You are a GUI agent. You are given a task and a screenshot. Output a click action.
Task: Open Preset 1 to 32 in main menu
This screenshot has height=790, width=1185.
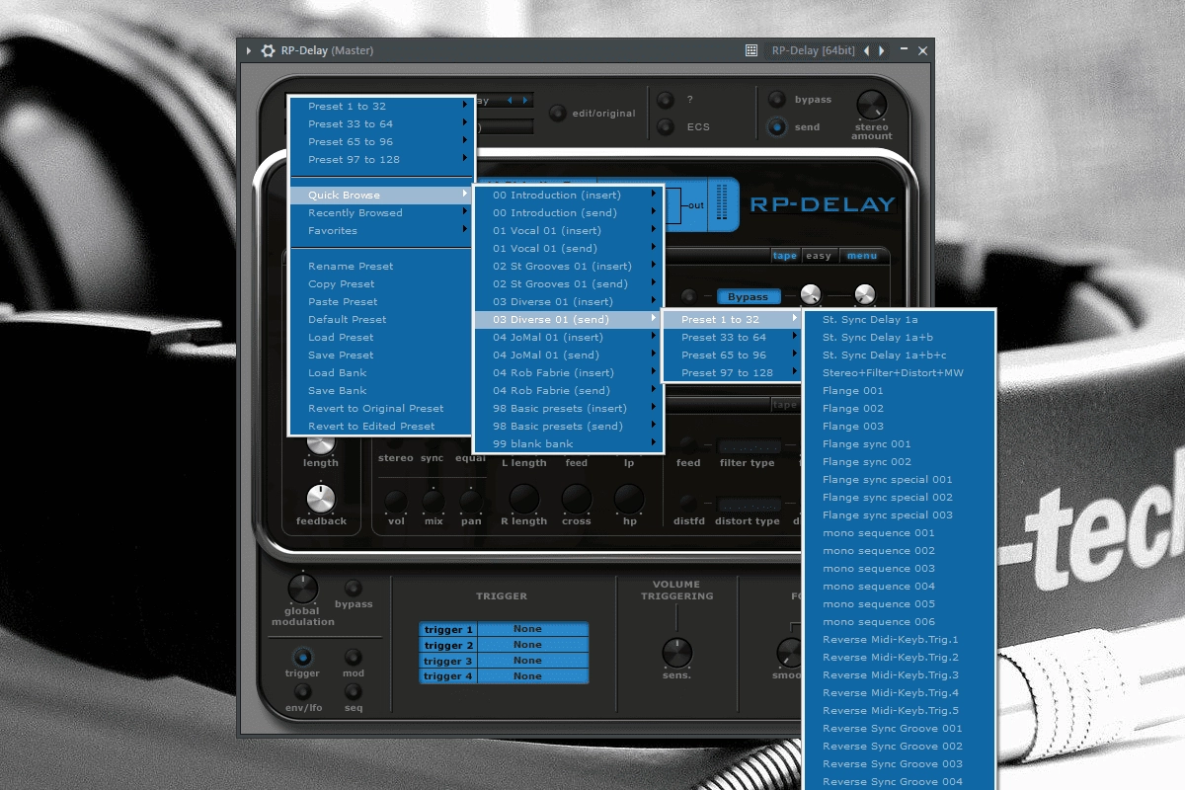click(x=381, y=106)
